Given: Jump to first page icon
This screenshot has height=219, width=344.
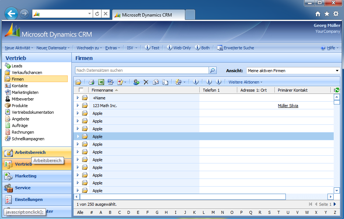Looking at the screenshot, I should click(x=311, y=204).
